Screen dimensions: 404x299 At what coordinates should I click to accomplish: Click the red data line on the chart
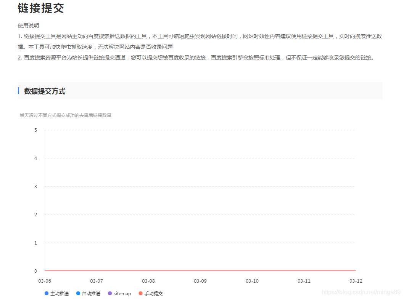pyautogui.click(x=200, y=271)
